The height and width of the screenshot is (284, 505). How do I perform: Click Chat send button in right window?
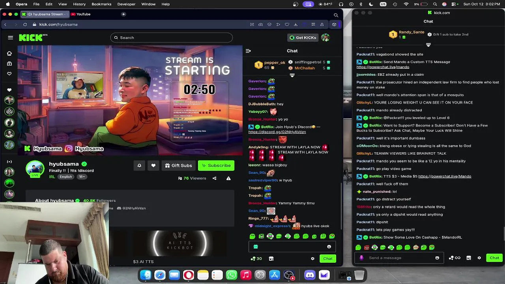(494, 258)
